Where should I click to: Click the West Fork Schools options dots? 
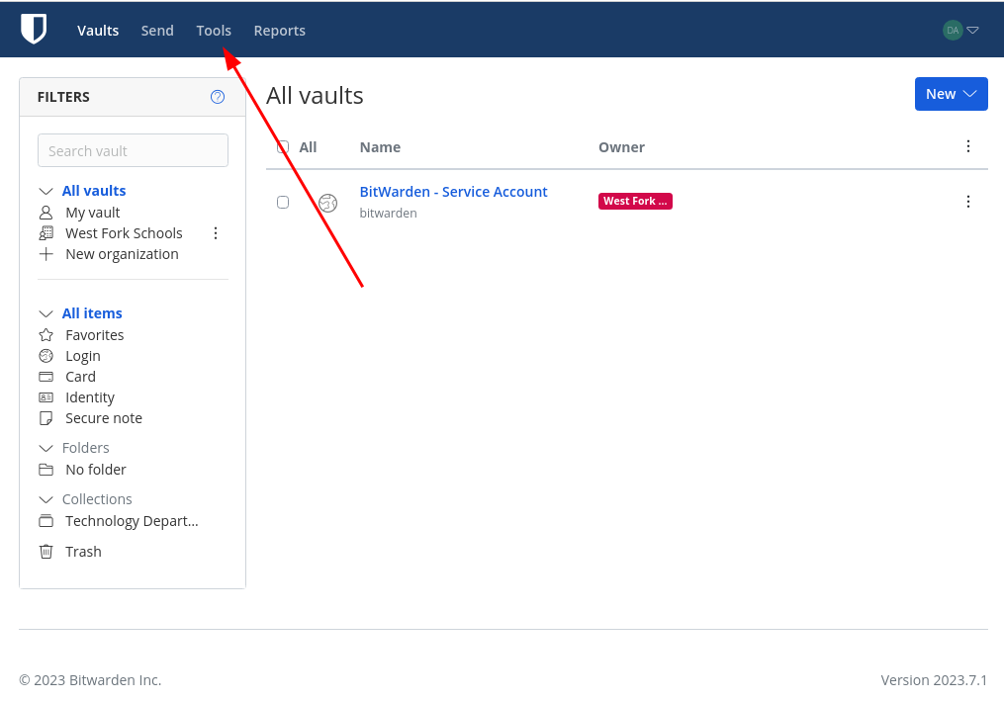pos(216,233)
